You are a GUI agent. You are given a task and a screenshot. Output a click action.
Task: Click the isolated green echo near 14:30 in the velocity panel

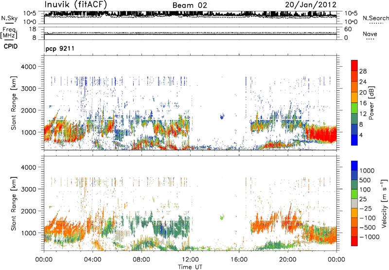pyautogui.click(x=222, y=217)
